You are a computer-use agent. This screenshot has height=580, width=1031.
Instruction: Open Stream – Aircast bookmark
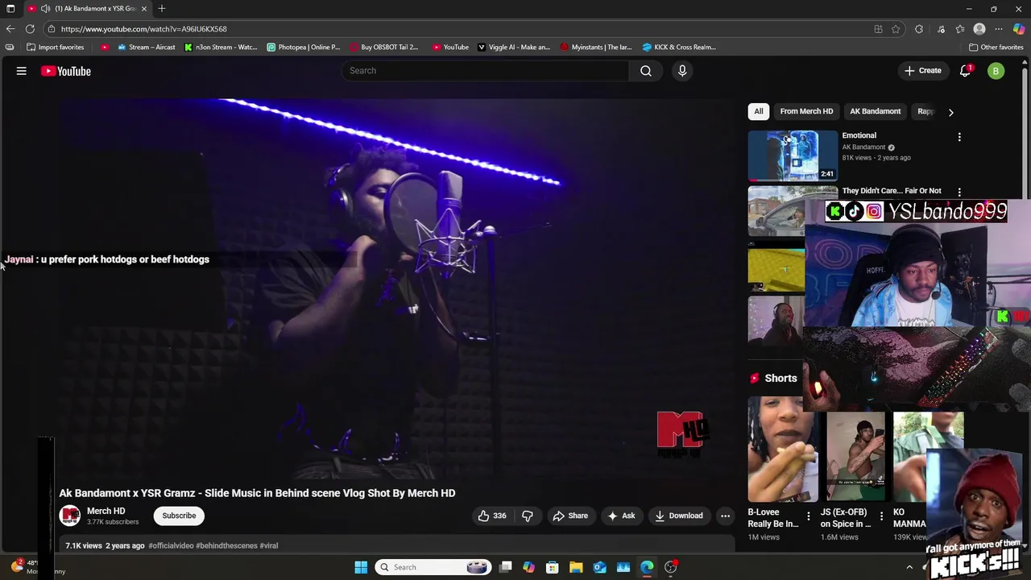click(x=146, y=47)
